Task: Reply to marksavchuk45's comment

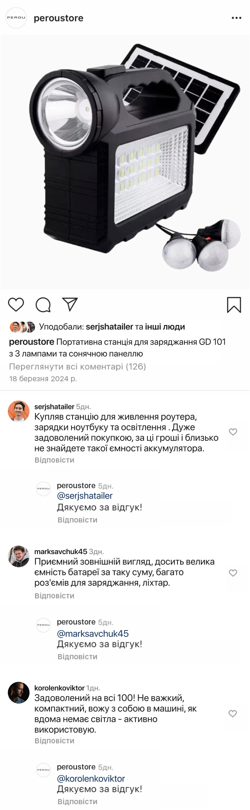Action: [x=54, y=596]
